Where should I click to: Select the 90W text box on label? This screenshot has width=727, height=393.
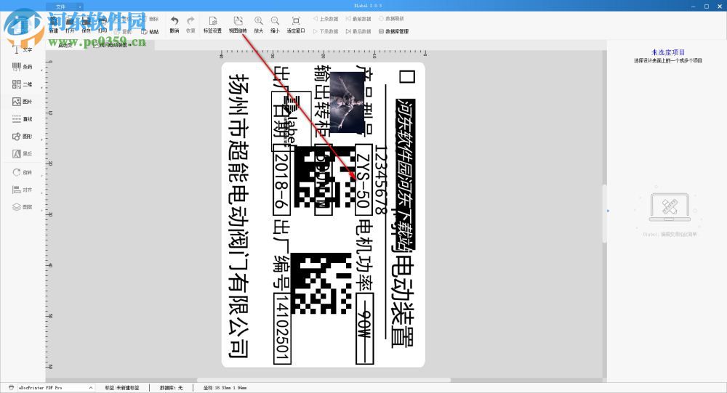tap(364, 328)
